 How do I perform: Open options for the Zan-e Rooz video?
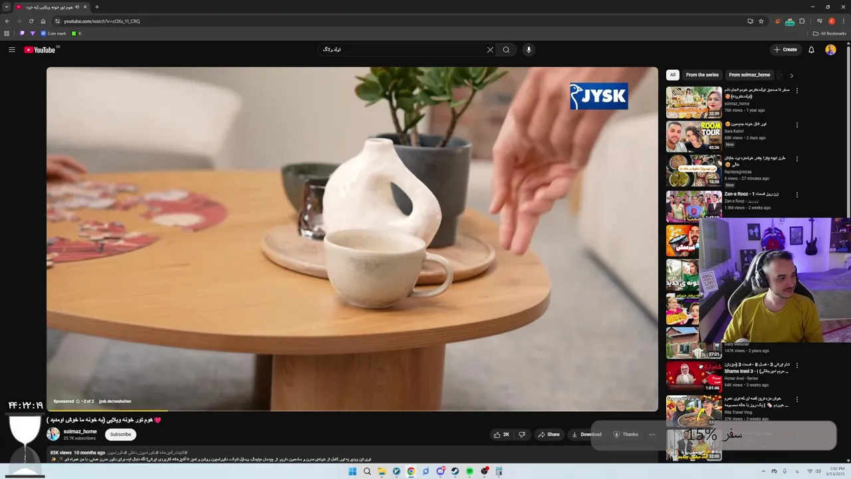pos(797,195)
